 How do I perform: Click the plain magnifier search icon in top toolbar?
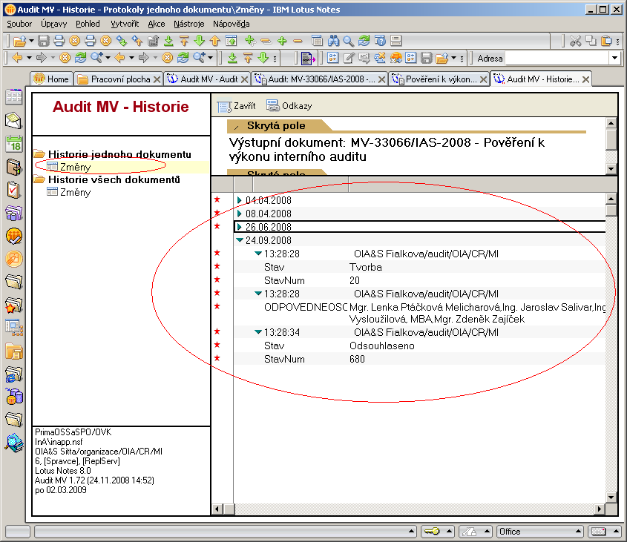click(348, 41)
